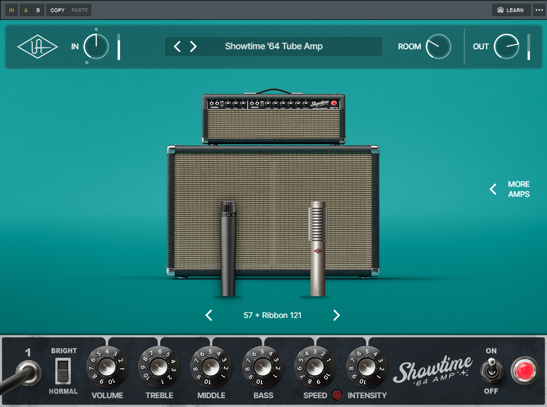Flip the On/Off power toggle switch
Screen dimensions: 547x407
click(491, 369)
